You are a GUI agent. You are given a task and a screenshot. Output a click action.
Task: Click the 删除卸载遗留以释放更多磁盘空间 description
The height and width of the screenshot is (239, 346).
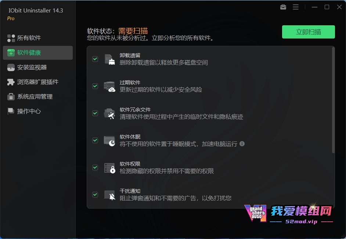164,63
